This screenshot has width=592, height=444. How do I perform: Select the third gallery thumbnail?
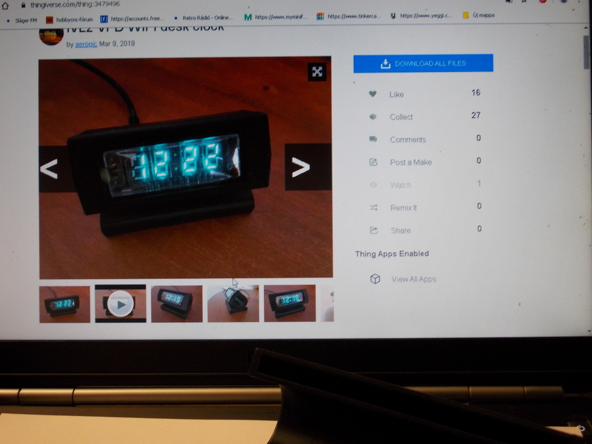tap(177, 304)
